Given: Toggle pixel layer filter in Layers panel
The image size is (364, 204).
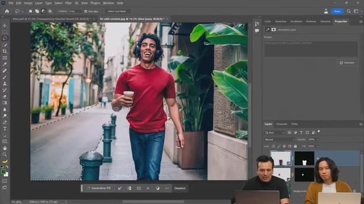Looking at the screenshot, I should pyautogui.click(x=289, y=133).
